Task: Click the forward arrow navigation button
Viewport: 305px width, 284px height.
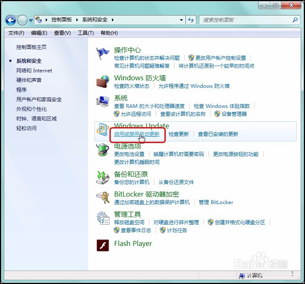Action: click(22, 20)
